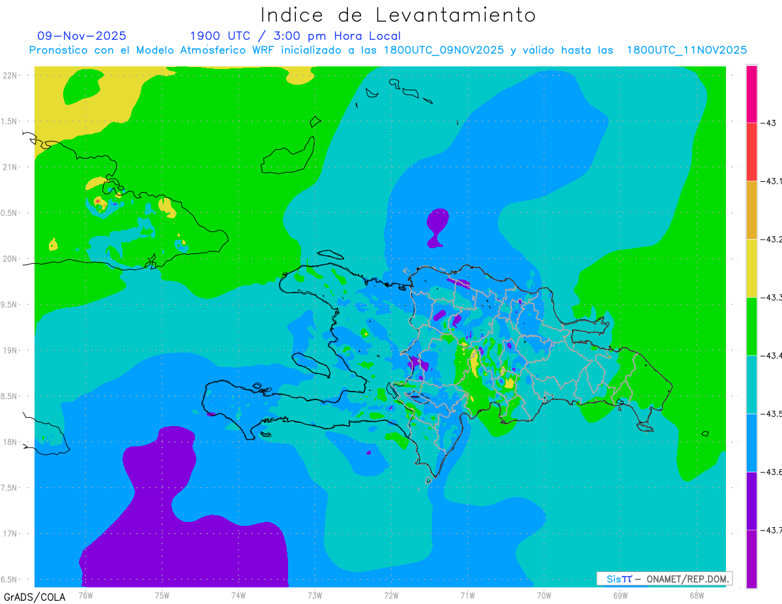Pick the cyan legend color between -43.4 and -43.5

pyautogui.click(x=751, y=384)
